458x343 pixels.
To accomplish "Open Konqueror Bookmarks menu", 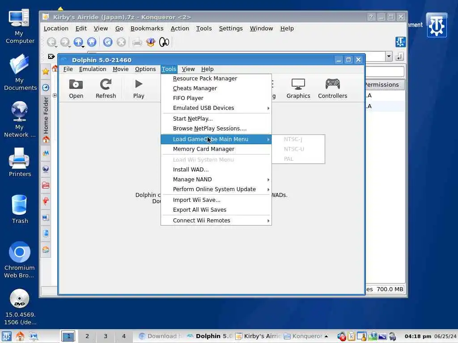I will pyautogui.click(x=147, y=28).
